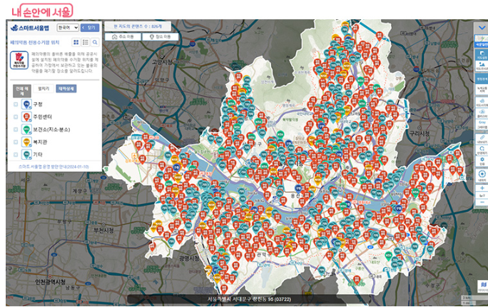This screenshot has width=488, height=307.
Task: Click the map guide icon at bottom right
Action: [483, 286]
